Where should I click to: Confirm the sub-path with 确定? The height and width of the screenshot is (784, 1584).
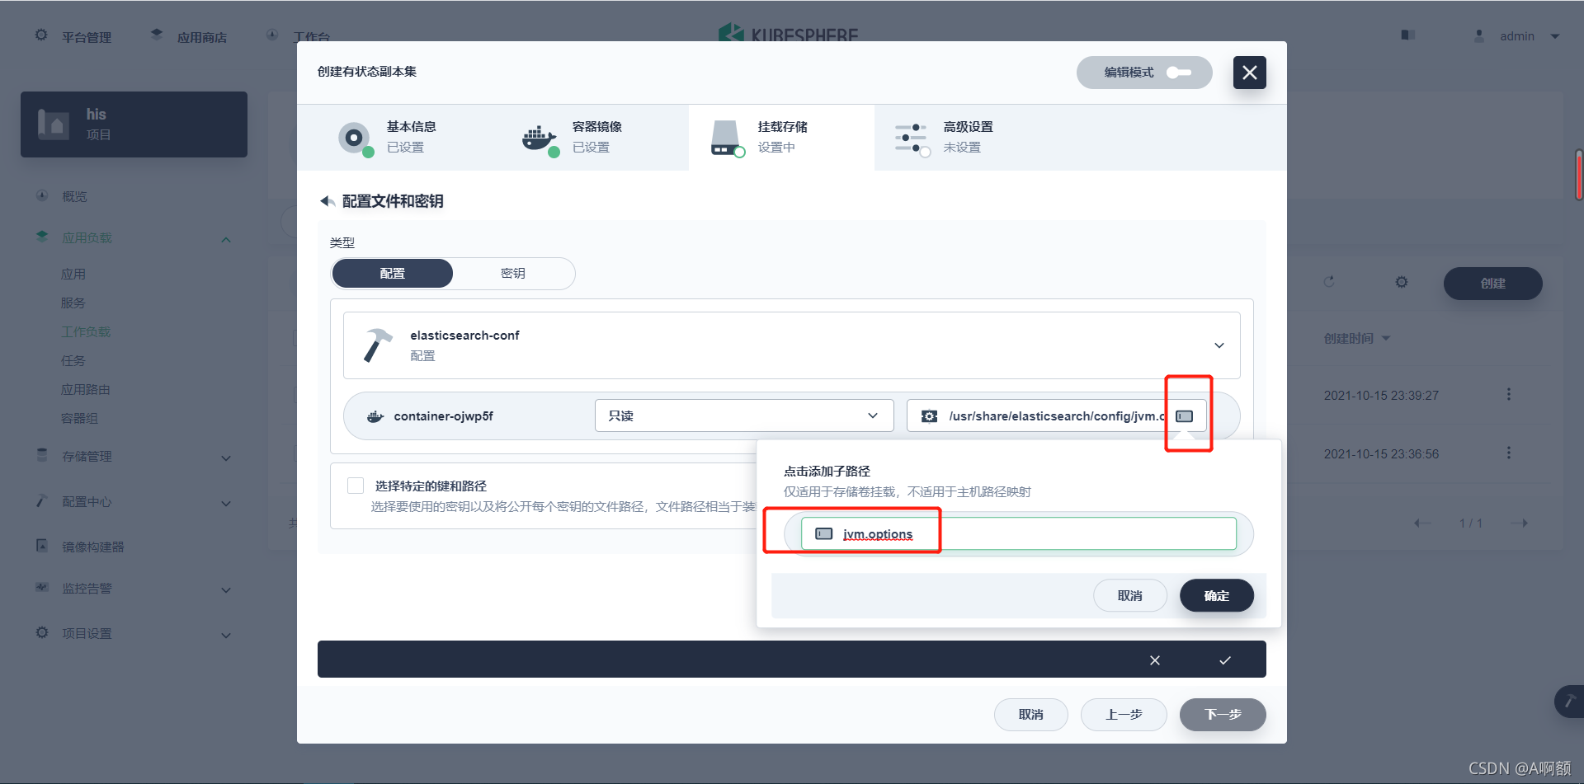(1216, 595)
